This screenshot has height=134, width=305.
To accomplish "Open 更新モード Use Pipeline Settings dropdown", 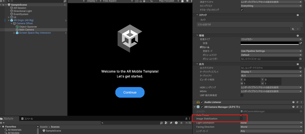I will click(271, 51).
